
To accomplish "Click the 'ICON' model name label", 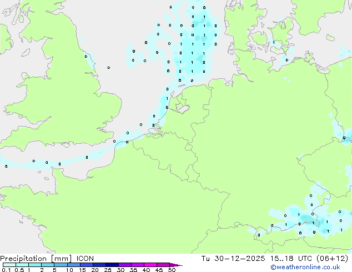I will [x=85, y=259].
